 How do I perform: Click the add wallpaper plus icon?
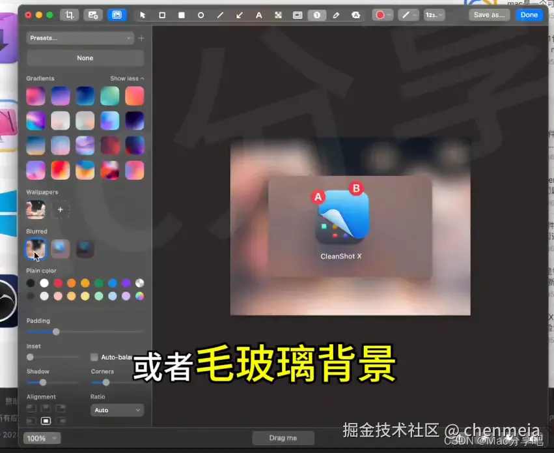[60, 209]
